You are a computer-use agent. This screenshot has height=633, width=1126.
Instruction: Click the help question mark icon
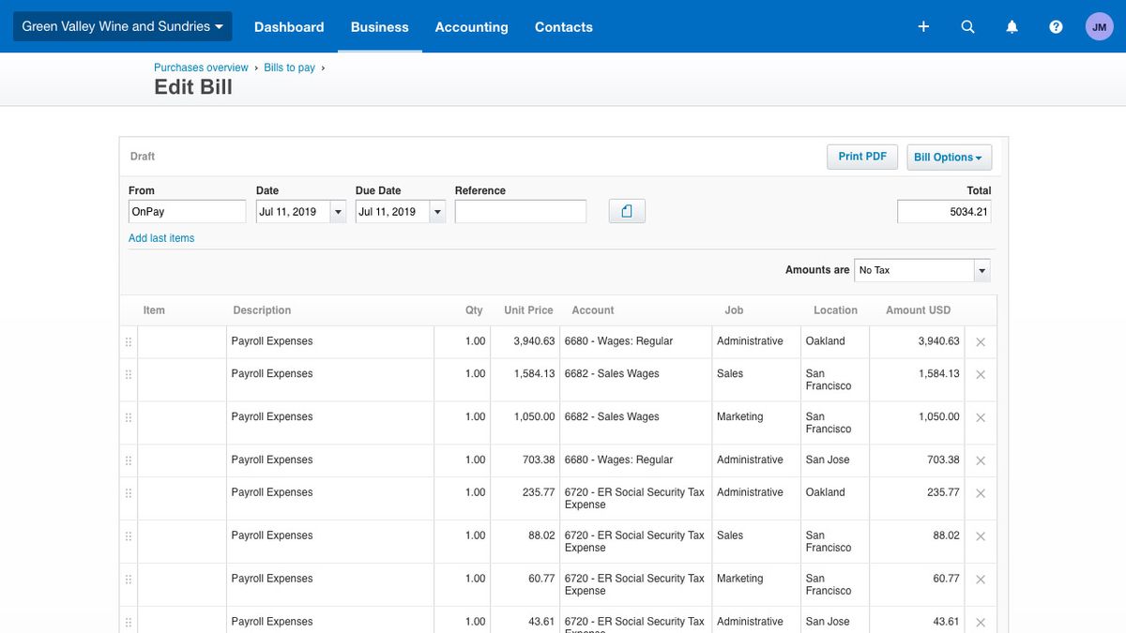point(1056,27)
